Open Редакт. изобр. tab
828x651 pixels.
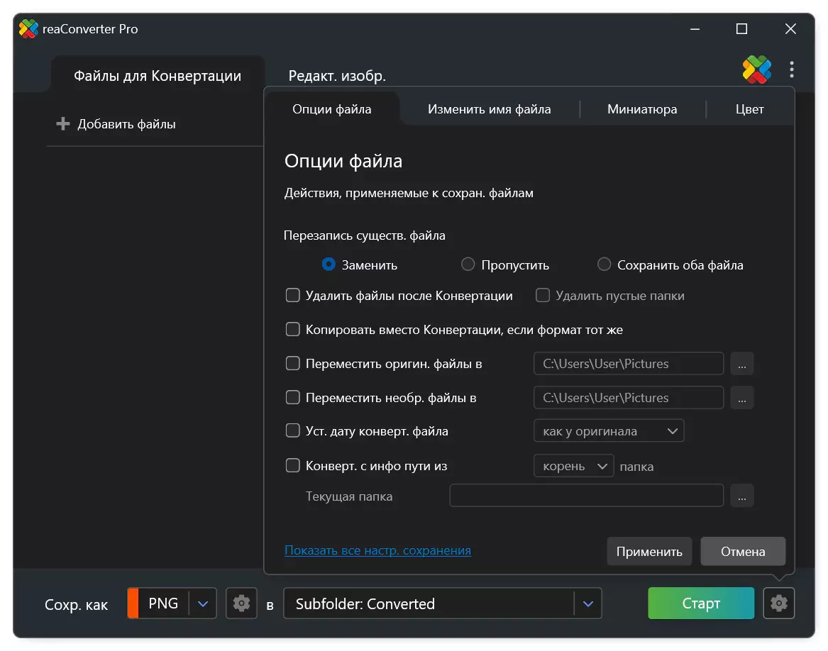coord(337,75)
